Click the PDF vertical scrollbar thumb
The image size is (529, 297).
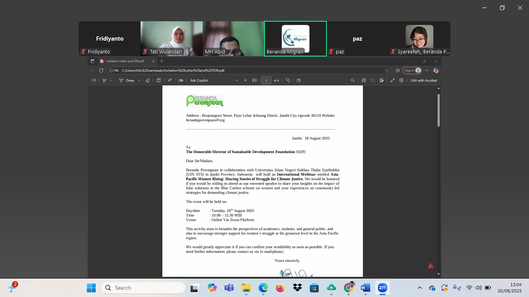[x=438, y=110]
